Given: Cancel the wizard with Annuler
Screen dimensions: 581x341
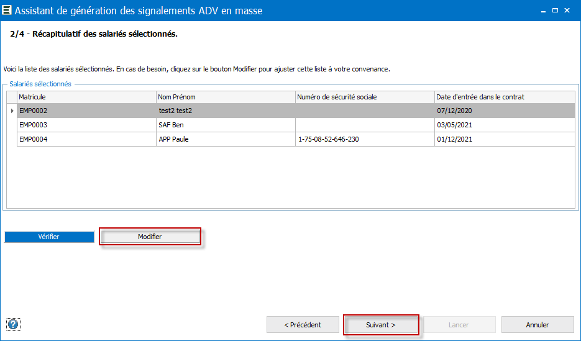Looking at the screenshot, I should (538, 325).
